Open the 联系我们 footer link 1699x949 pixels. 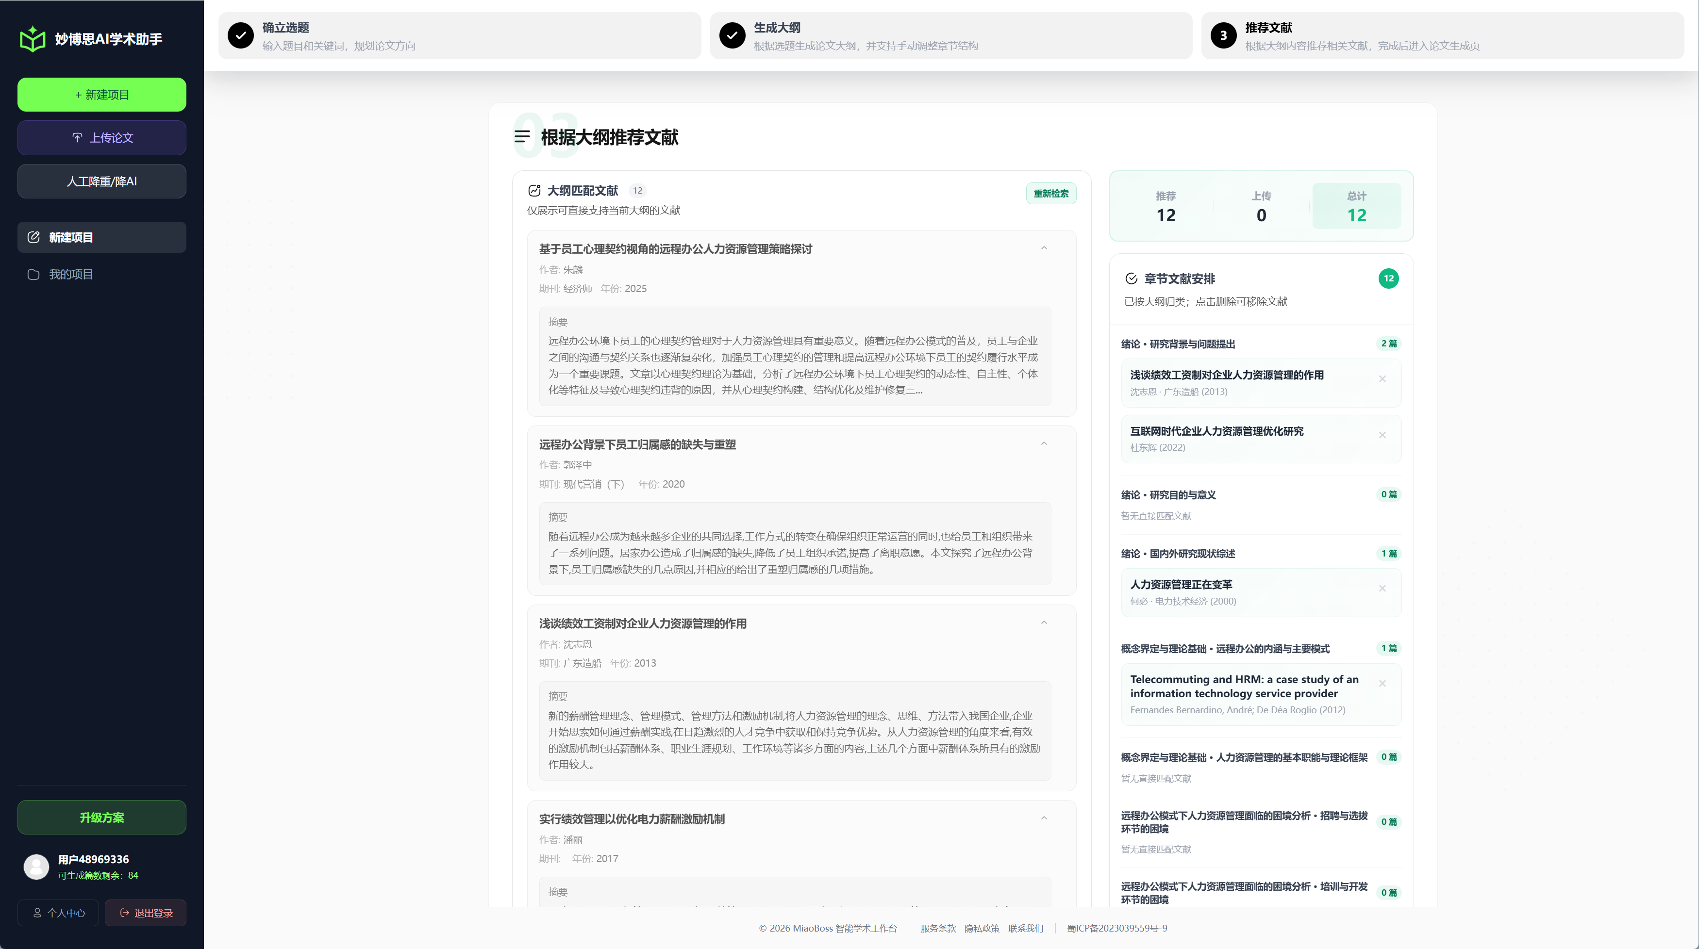(x=1026, y=928)
